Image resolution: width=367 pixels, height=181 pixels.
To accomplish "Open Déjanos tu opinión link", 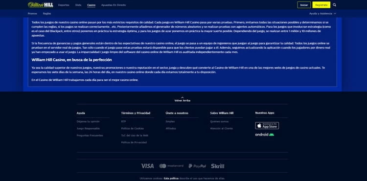I will click(x=88, y=122).
